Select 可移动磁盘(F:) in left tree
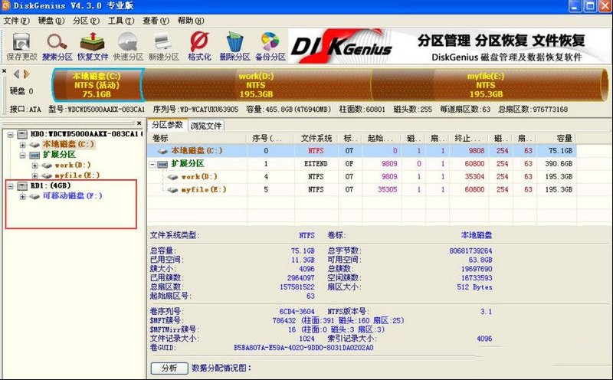Screen dimensions: 613x380 tap(72, 195)
